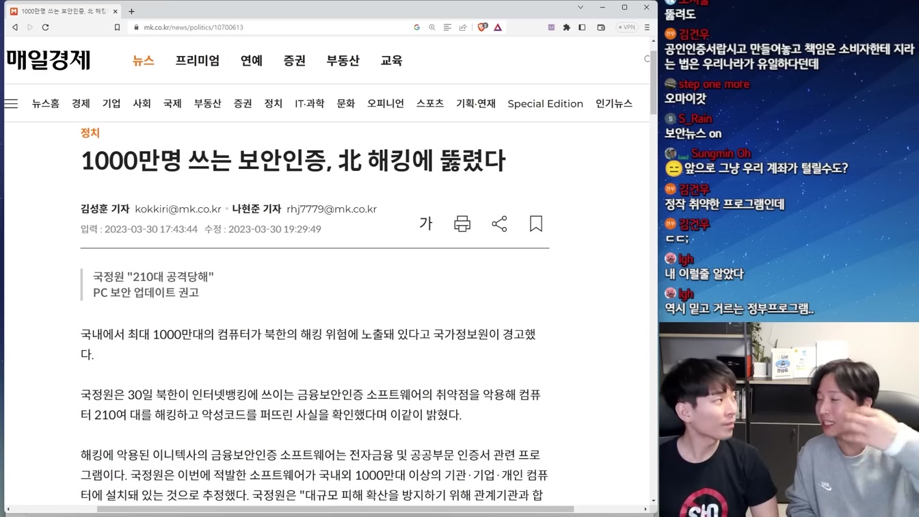
Task: Click the browser forward arrow
Action: point(30,27)
